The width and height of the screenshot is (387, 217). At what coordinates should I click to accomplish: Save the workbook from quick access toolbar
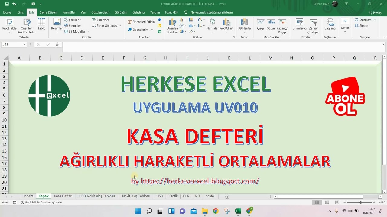(x=7, y=4)
